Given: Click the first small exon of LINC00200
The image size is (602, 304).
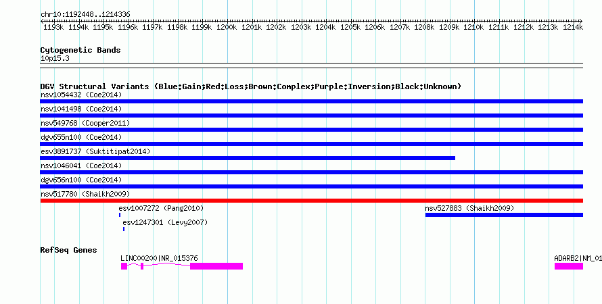Looking at the screenshot, I should click(x=124, y=266).
